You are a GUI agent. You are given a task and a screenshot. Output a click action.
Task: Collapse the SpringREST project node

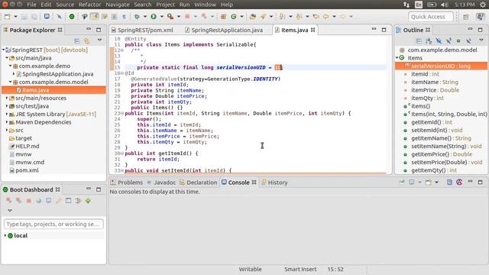[3, 50]
